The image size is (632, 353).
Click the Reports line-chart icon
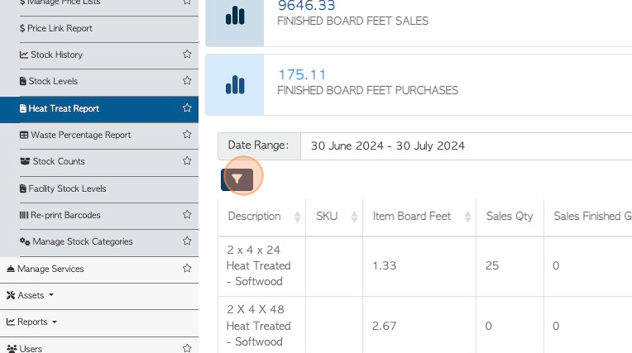pos(11,322)
